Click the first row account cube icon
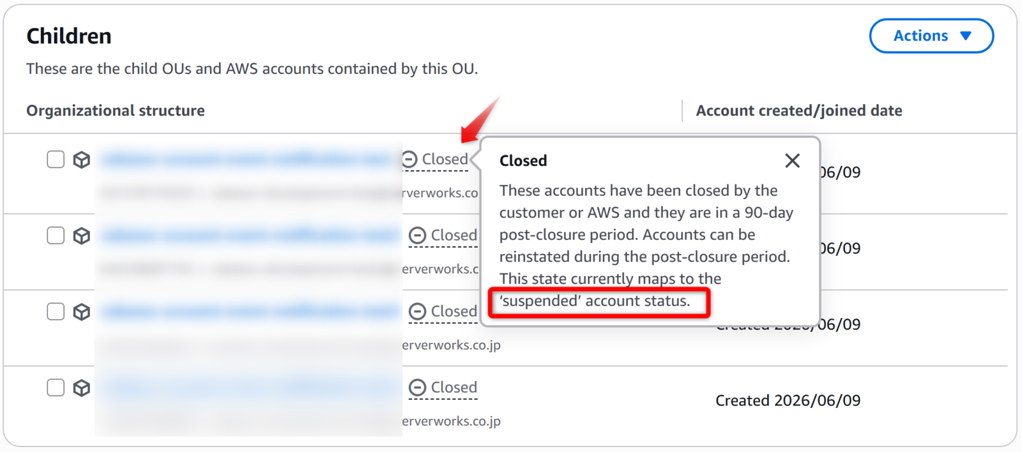The width and height of the screenshot is (1022, 452). pyautogui.click(x=82, y=160)
